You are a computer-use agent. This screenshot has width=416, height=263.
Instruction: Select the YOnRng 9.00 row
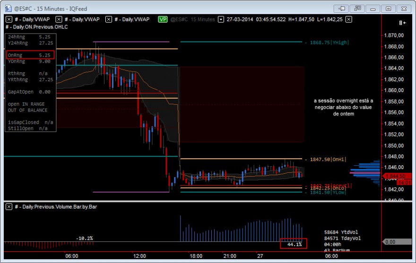29,61
